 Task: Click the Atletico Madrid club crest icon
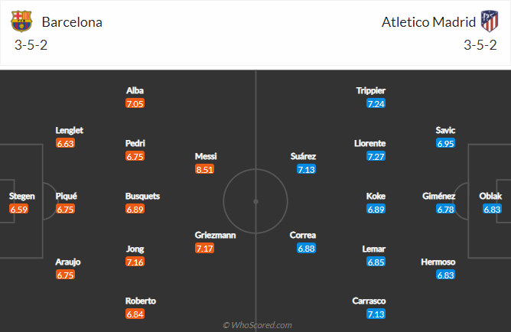(487, 21)
